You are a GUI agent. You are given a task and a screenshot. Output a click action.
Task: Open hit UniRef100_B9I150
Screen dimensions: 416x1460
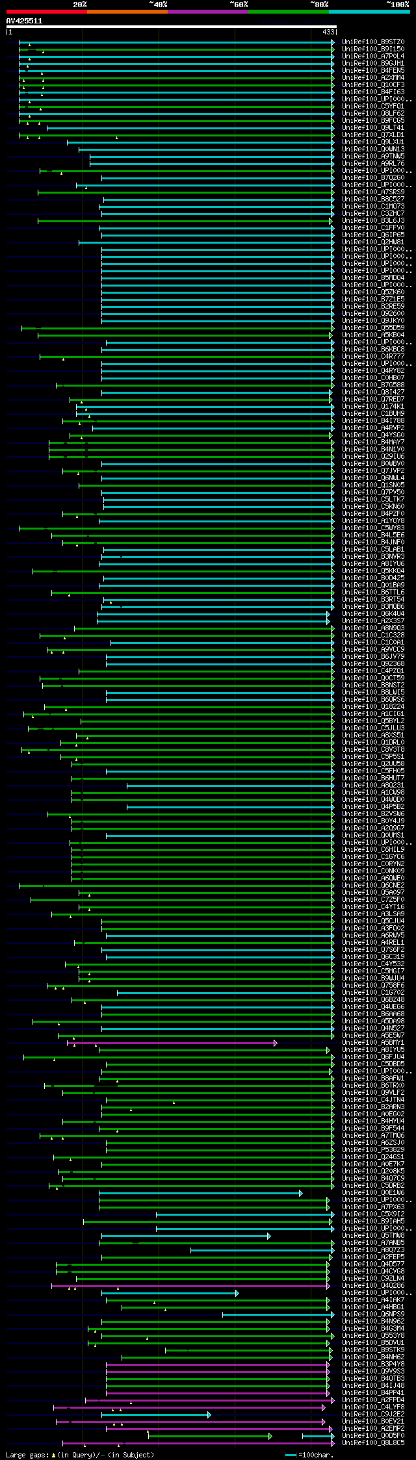373,49
